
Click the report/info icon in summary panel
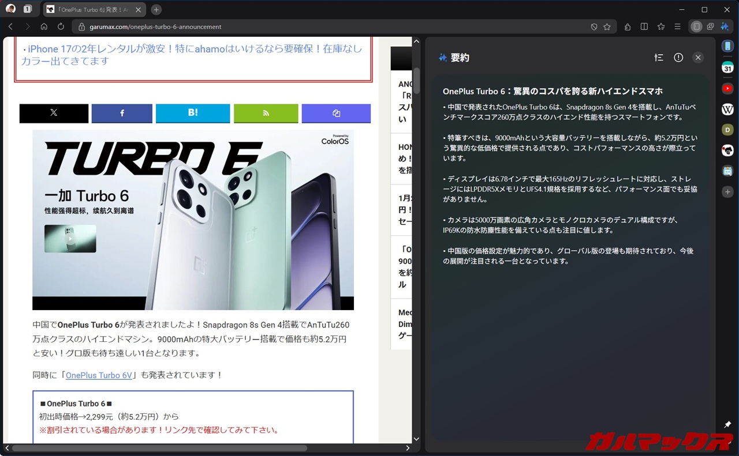(678, 58)
